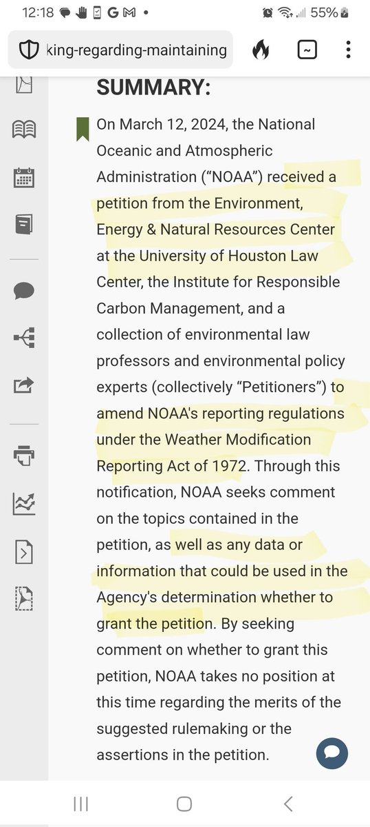Screen dimensions: 370x827
Task: Tap the green bookmark next to the summary
Action: point(83,130)
